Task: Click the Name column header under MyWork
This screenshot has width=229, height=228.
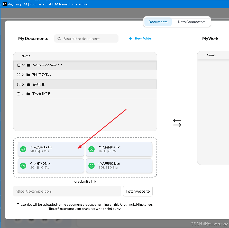Action: coord(211,55)
